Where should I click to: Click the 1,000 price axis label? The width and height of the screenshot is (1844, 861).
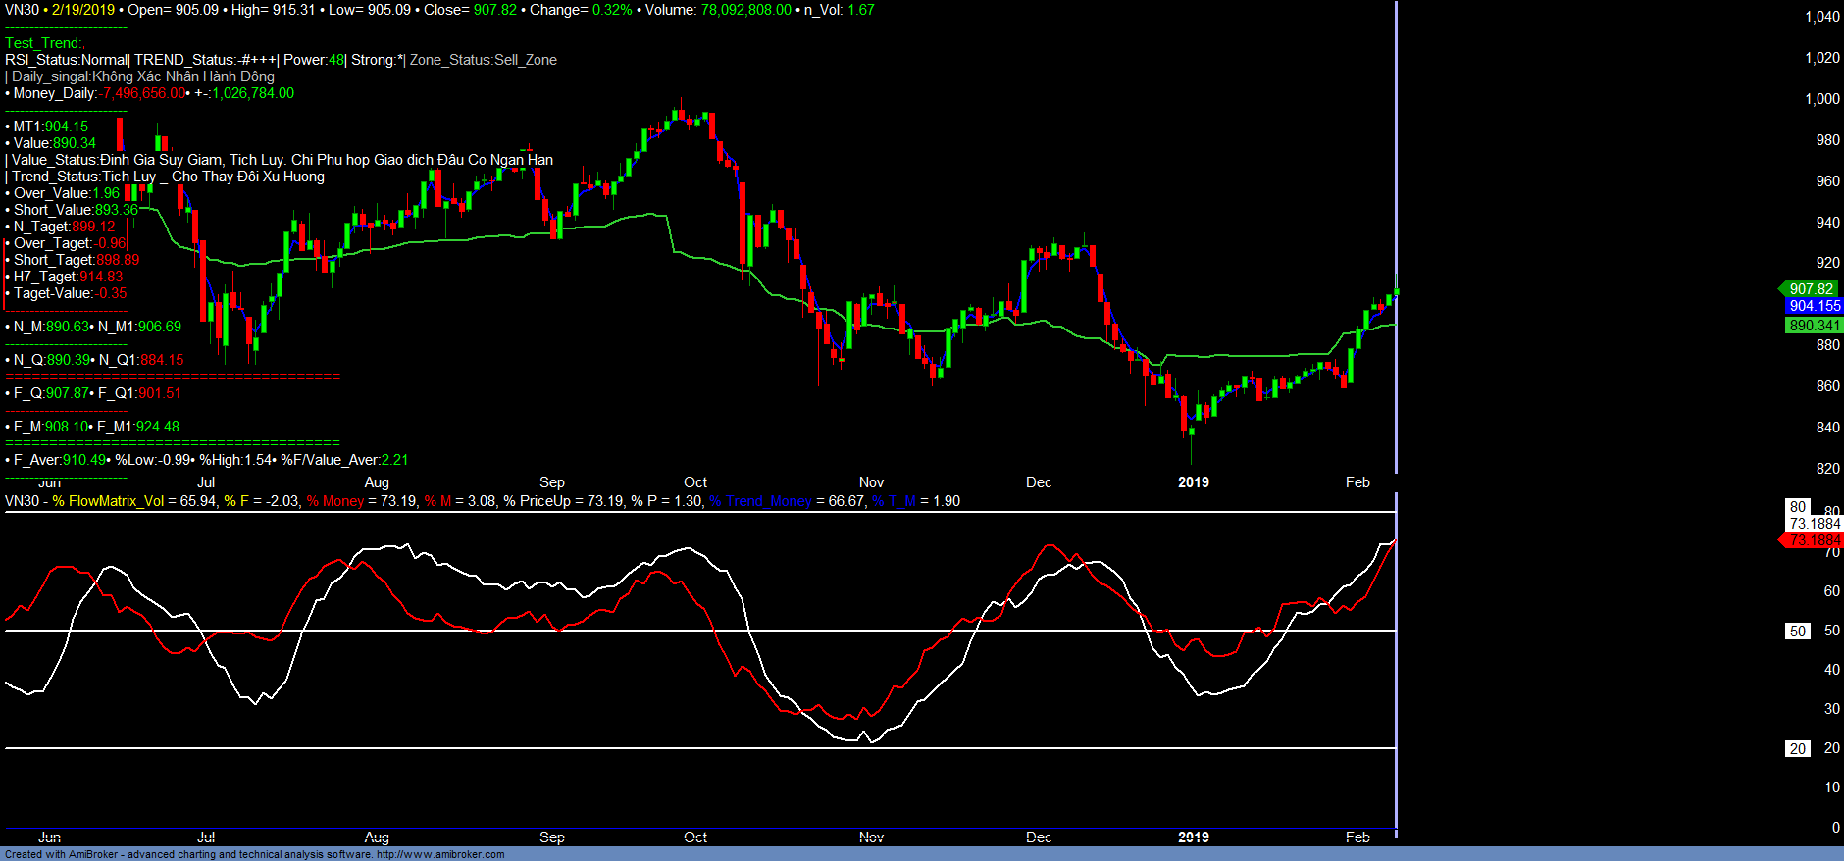click(1821, 99)
